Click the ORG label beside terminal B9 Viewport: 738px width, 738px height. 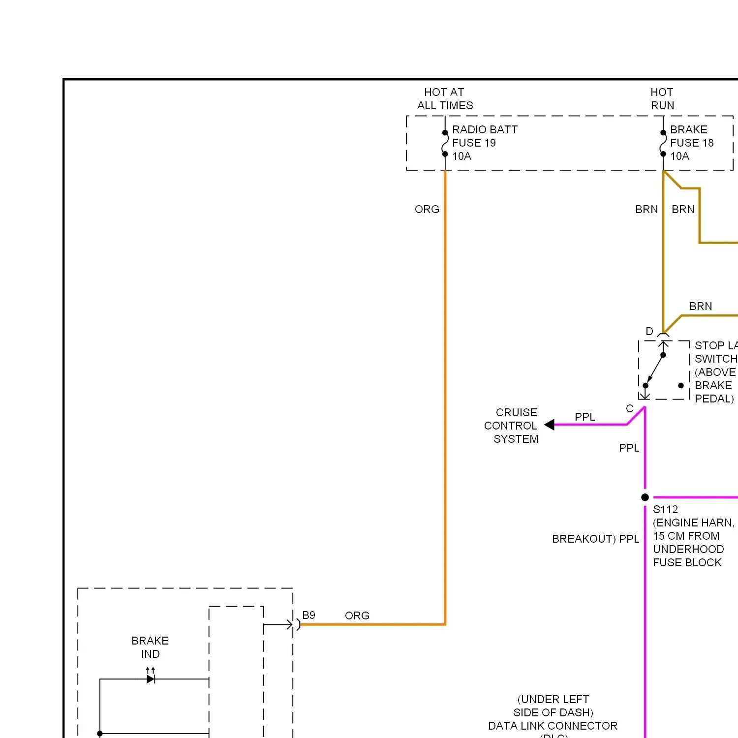click(357, 615)
